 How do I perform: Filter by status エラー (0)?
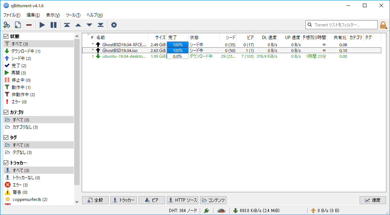click(39, 102)
